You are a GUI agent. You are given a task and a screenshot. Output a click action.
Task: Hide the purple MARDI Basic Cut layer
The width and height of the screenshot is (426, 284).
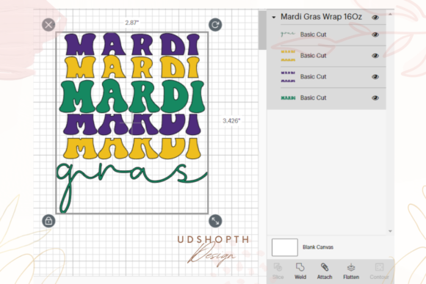[x=375, y=77]
